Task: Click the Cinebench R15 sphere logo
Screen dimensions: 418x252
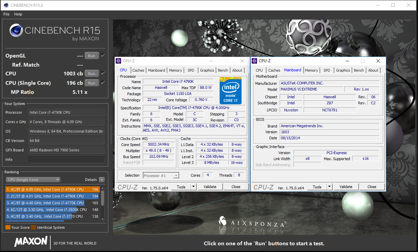Action: (x=16, y=31)
